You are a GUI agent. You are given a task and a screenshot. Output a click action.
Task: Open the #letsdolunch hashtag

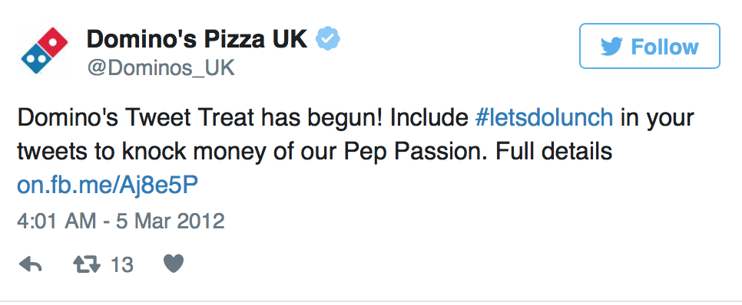(544, 117)
